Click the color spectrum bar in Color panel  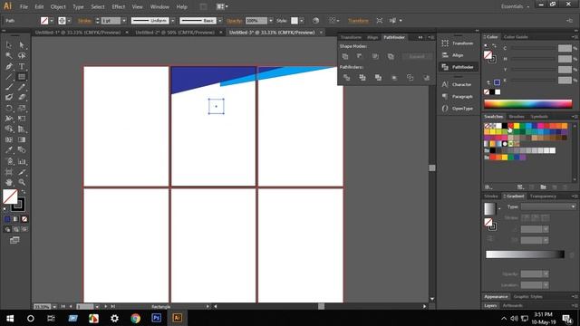coord(527,104)
